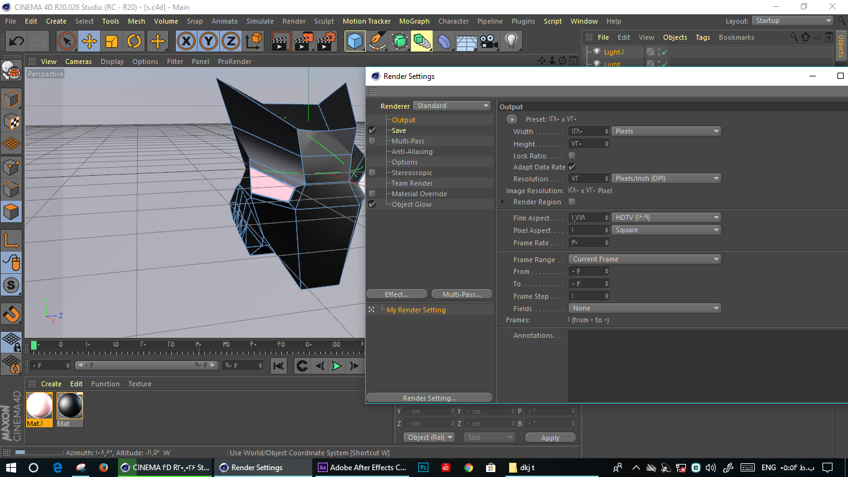
Task: Open Edit Render Settings gear icon
Action: (327, 42)
